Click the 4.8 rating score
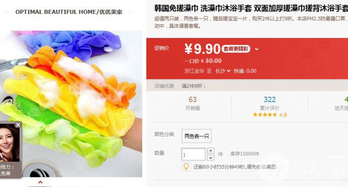The image size is (348, 187). (x=283, y=115)
